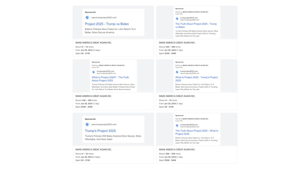The height and width of the screenshot is (169, 301).
Task: Click globe icon beside "Trump's Project 2025" headline ad
Action: coord(87,124)
